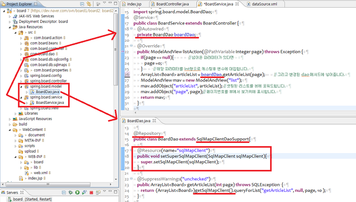Click the scroll-left arrow below BoardService editor
The width and height of the screenshot is (356, 202).
[136, 112]
